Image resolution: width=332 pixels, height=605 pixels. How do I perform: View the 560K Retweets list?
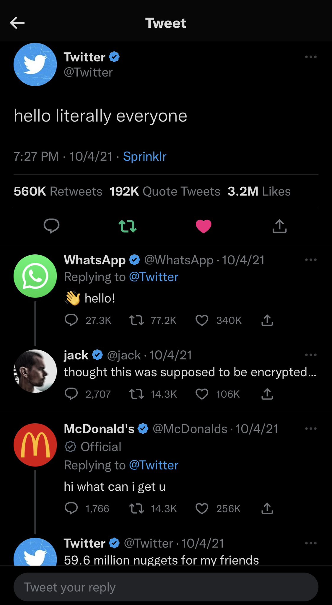58,191
